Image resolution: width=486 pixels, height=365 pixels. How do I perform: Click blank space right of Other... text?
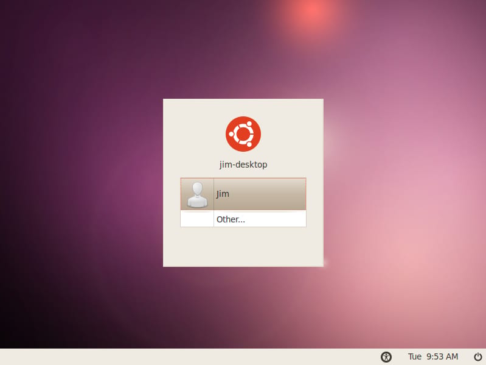[x=276, y=219]
